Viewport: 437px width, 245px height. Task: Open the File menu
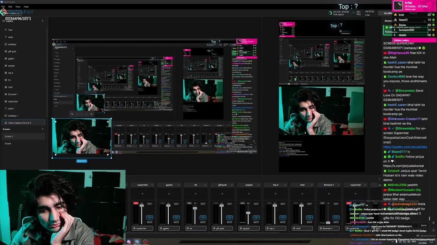pos(3,6)
